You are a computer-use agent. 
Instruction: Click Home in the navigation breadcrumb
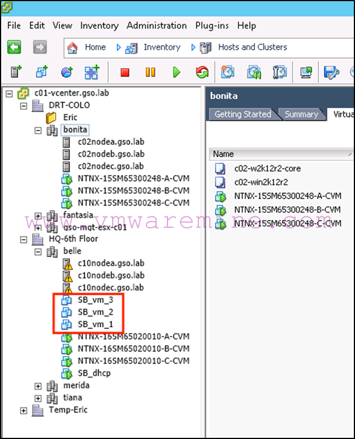[95, 47]
